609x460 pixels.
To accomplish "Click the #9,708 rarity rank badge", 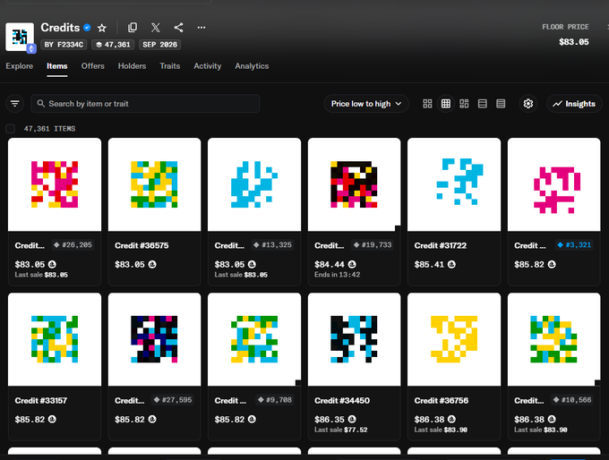I will click(275, 400).
